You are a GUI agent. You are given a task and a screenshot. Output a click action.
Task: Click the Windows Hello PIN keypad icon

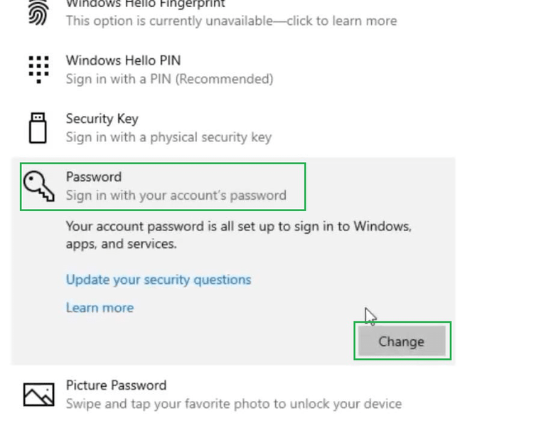pos(37,69)
